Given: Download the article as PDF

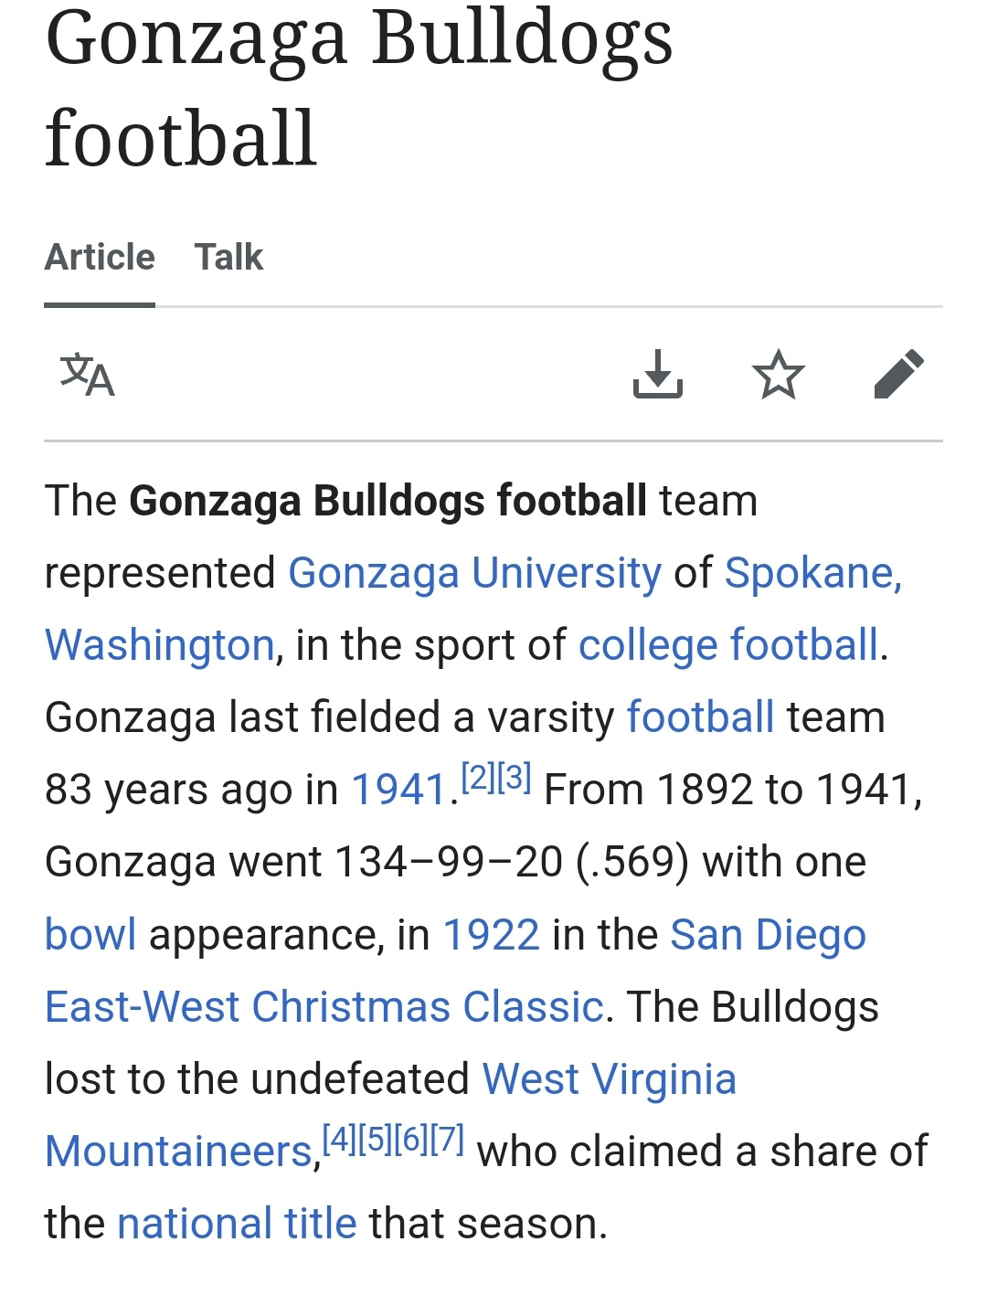Looking at the screenshot, I should click(660, 376).
